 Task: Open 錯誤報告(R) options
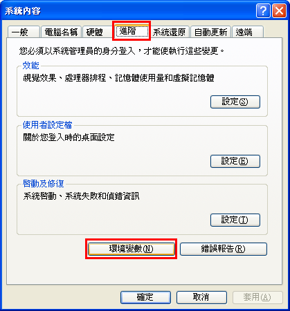[224, 249]
